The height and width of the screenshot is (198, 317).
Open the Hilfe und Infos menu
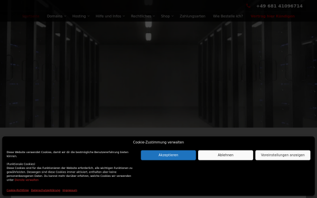coord(108,16)
